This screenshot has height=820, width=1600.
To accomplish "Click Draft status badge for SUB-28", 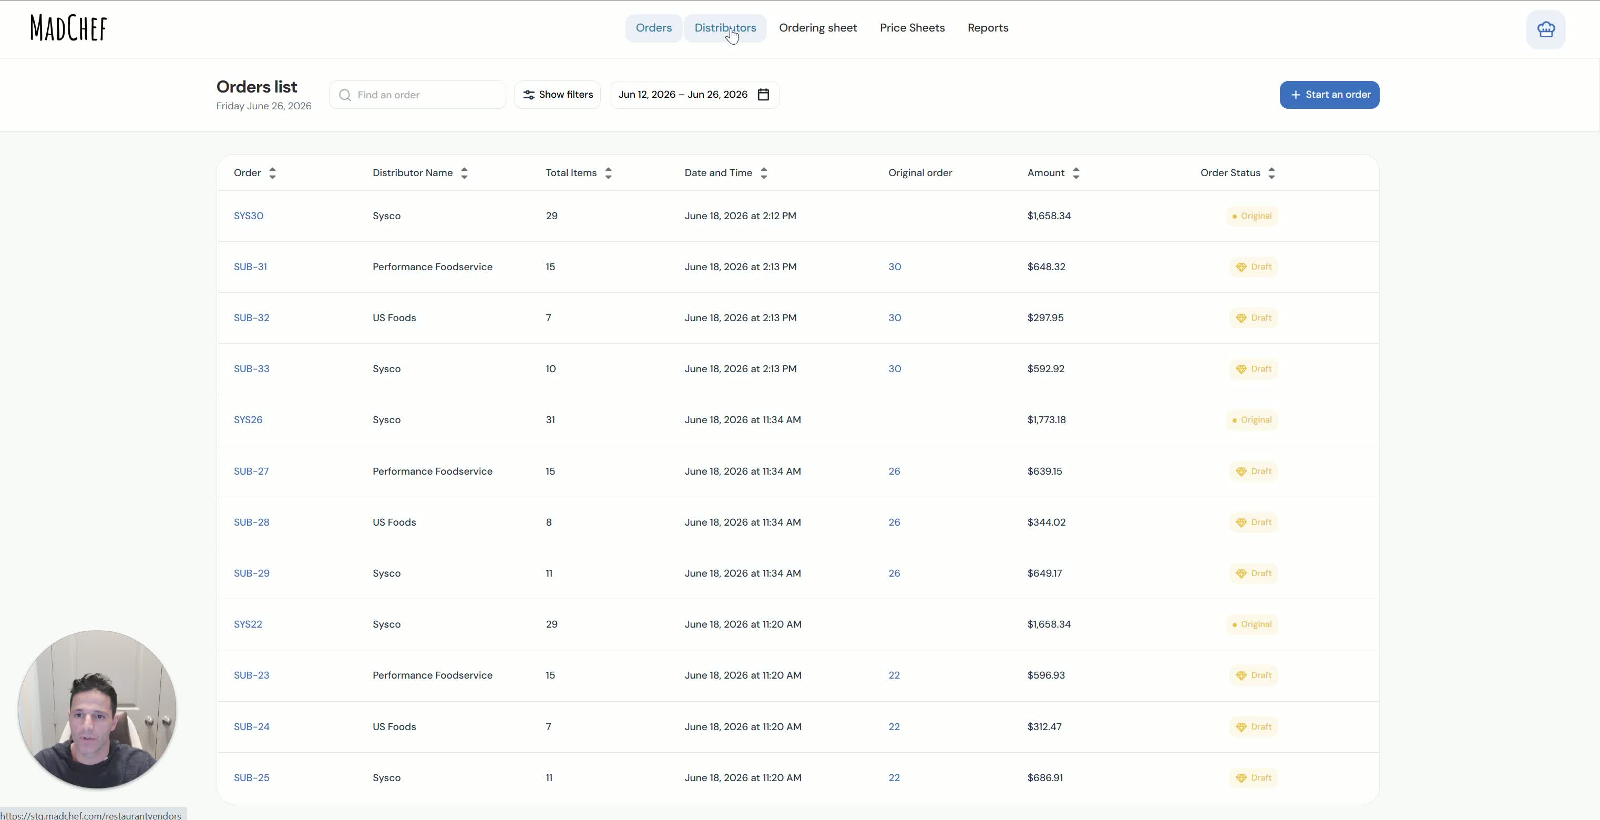I will pyautogui.click(x=1254, y=522).
